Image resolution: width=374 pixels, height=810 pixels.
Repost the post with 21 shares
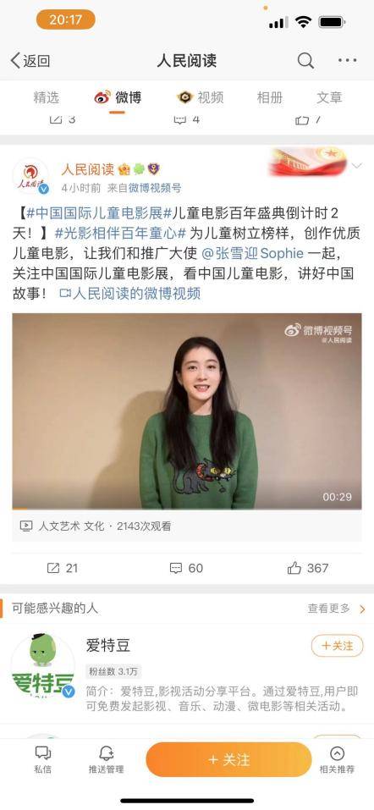coord(53,568)
